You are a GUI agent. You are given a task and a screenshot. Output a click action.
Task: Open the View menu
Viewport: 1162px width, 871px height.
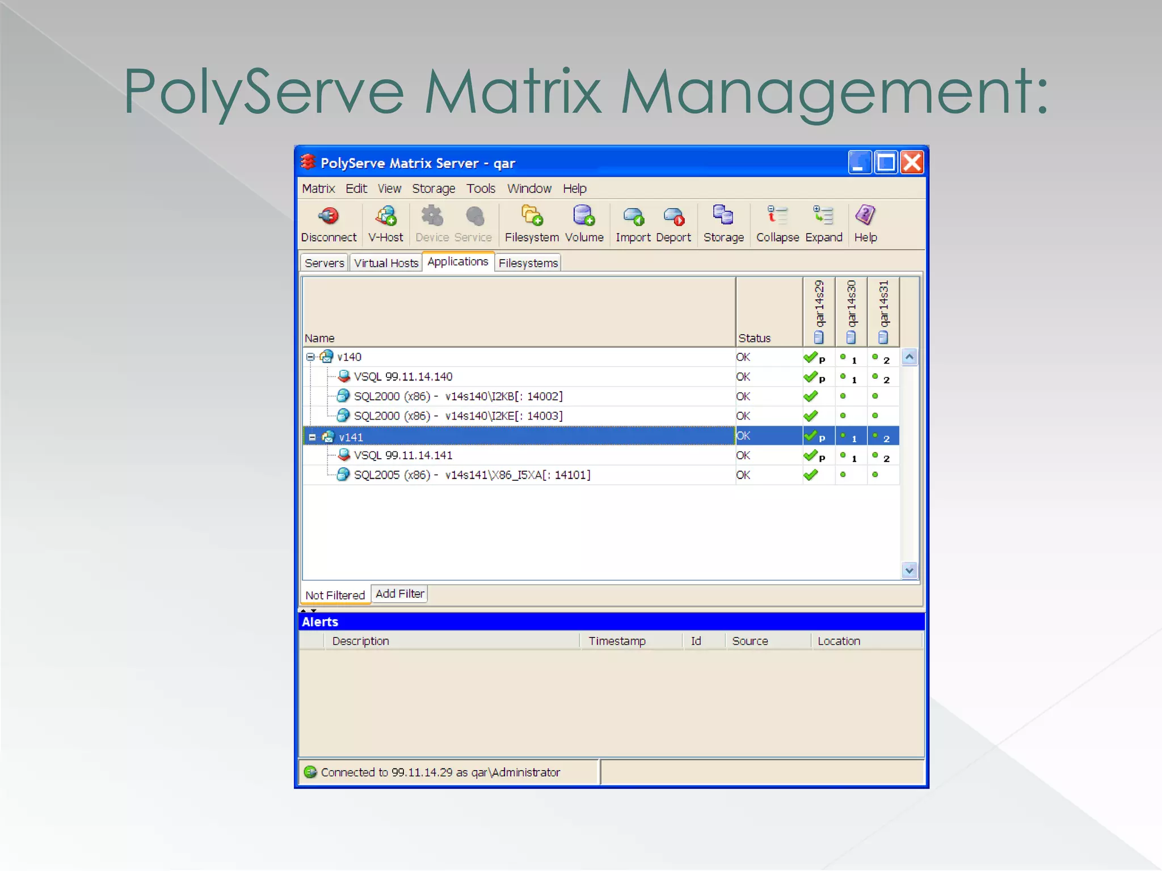tap(389, 188)
